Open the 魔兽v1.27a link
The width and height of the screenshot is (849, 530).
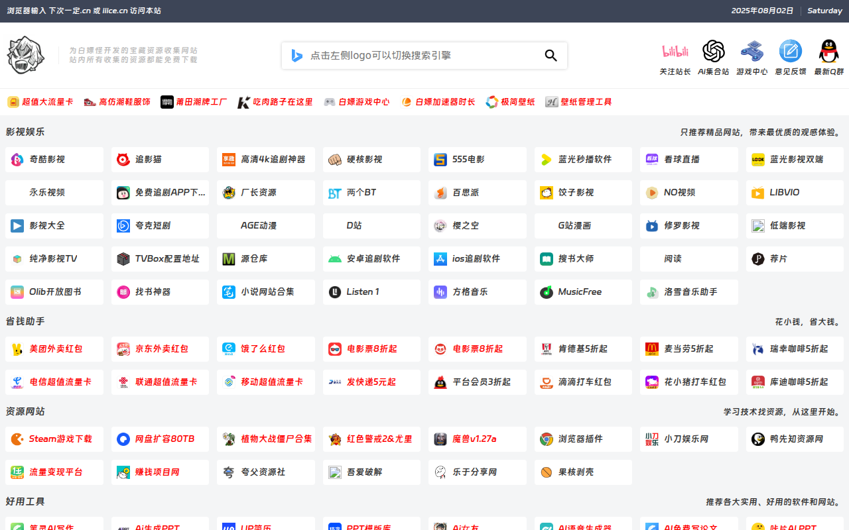(478, 439)
